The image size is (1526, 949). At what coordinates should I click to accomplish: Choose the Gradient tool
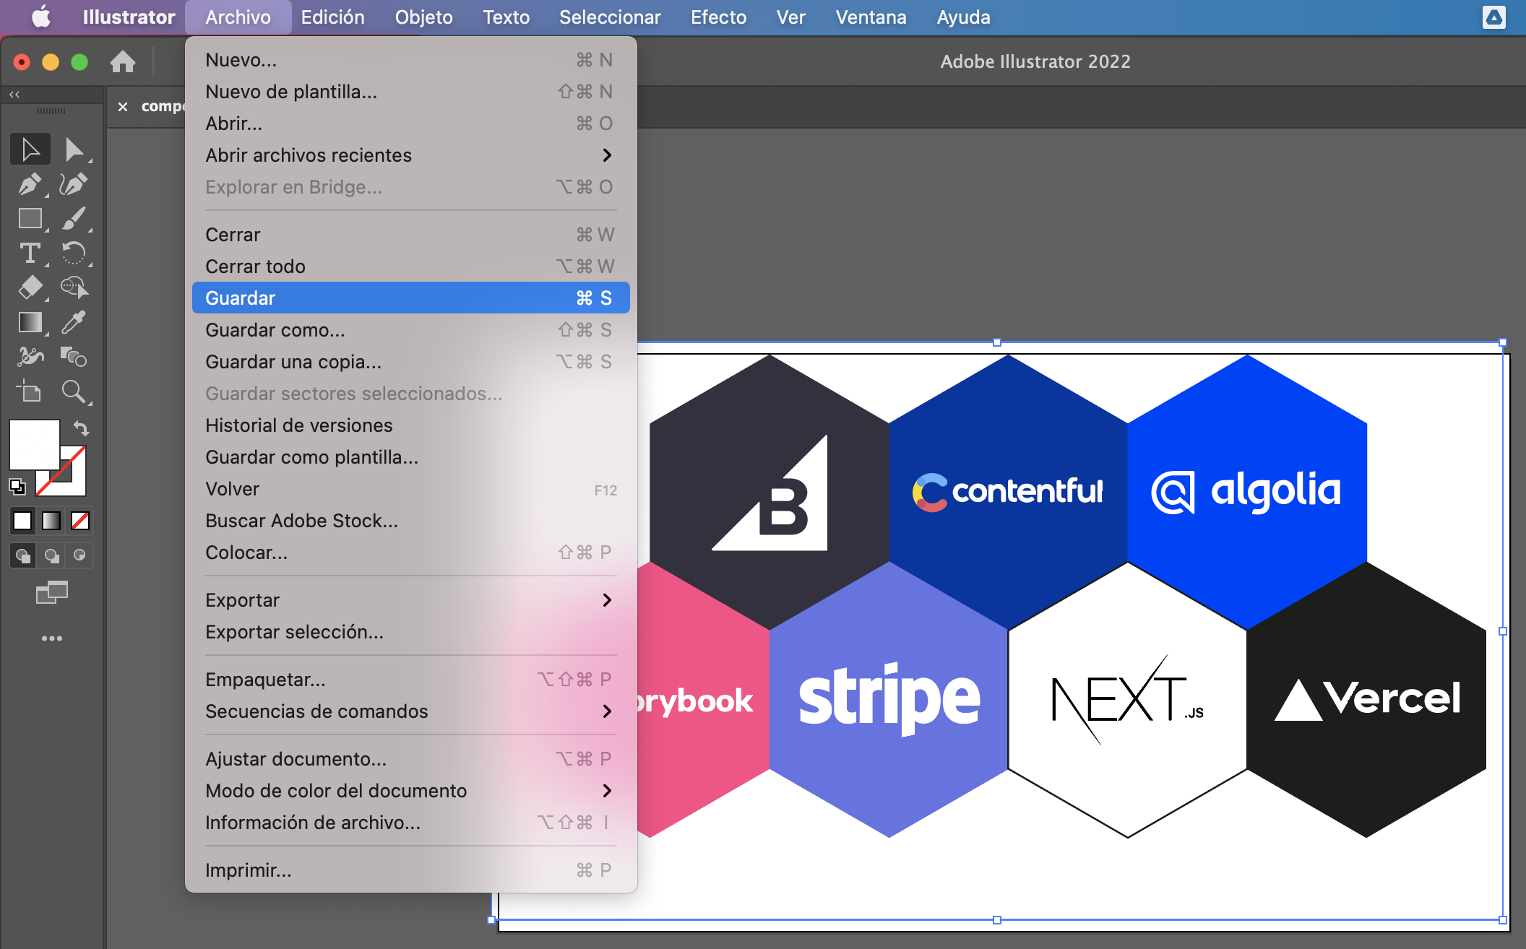point(30,322)
